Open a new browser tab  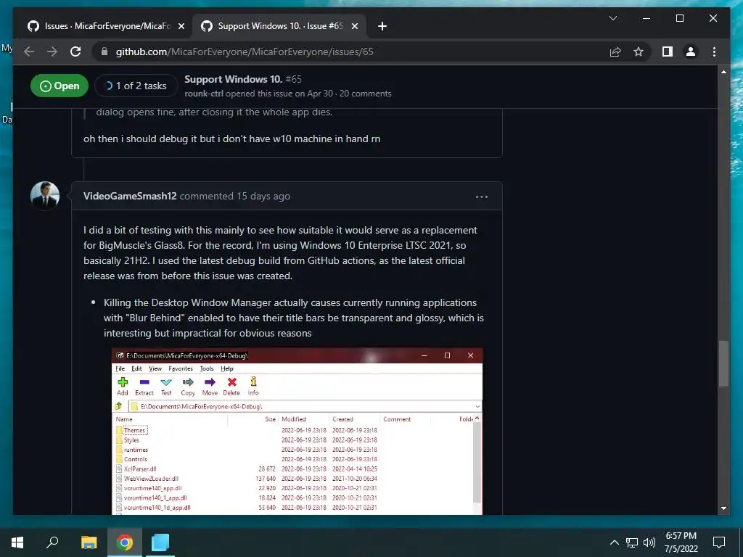pos(382,27)
